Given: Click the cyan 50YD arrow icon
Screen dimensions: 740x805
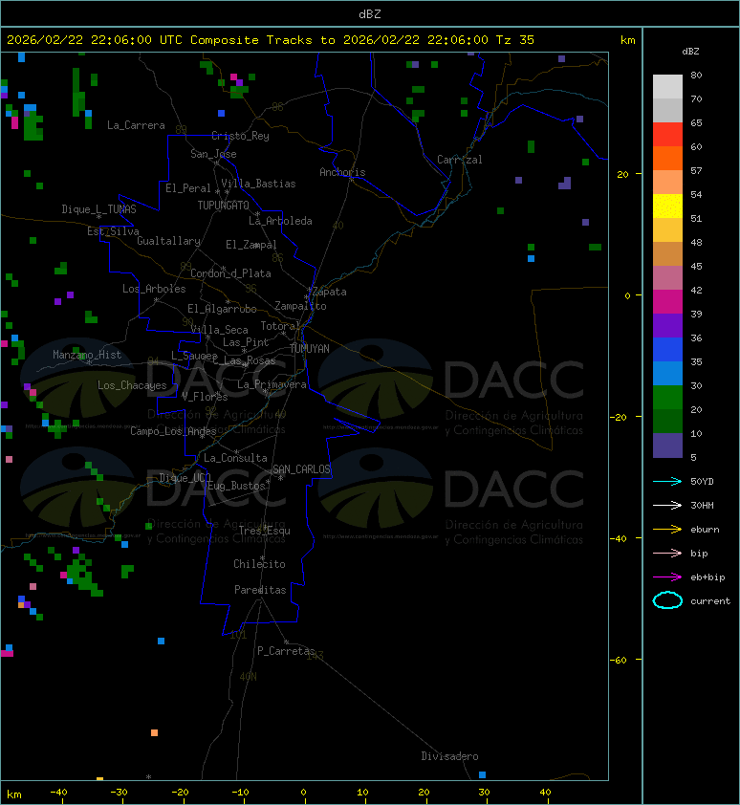Looking at the screenshot, I should 667,481.
